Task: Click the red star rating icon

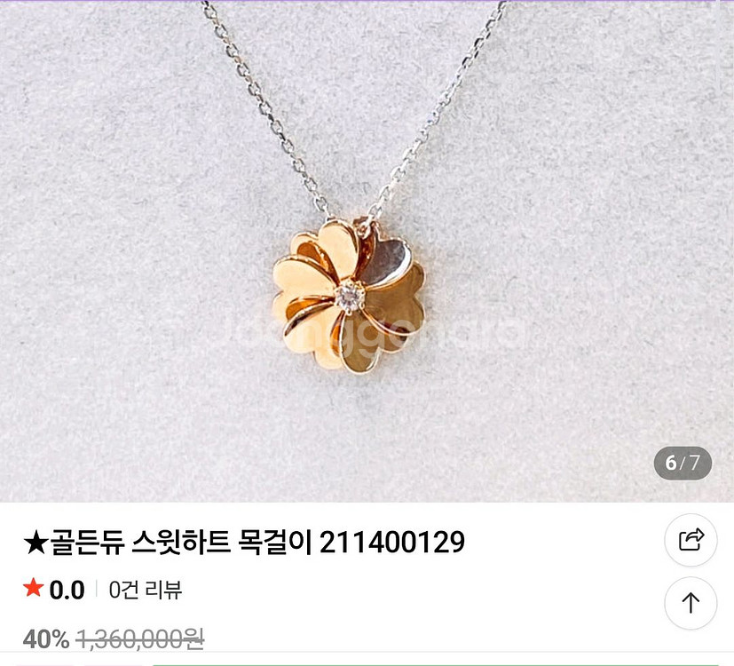Action: point(33,588)
